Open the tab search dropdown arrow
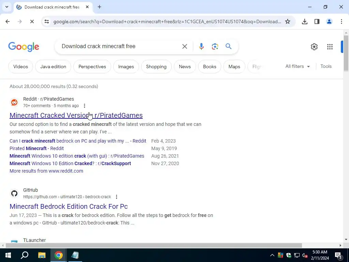The image size is (349, 262). click(x=7, y=7)
